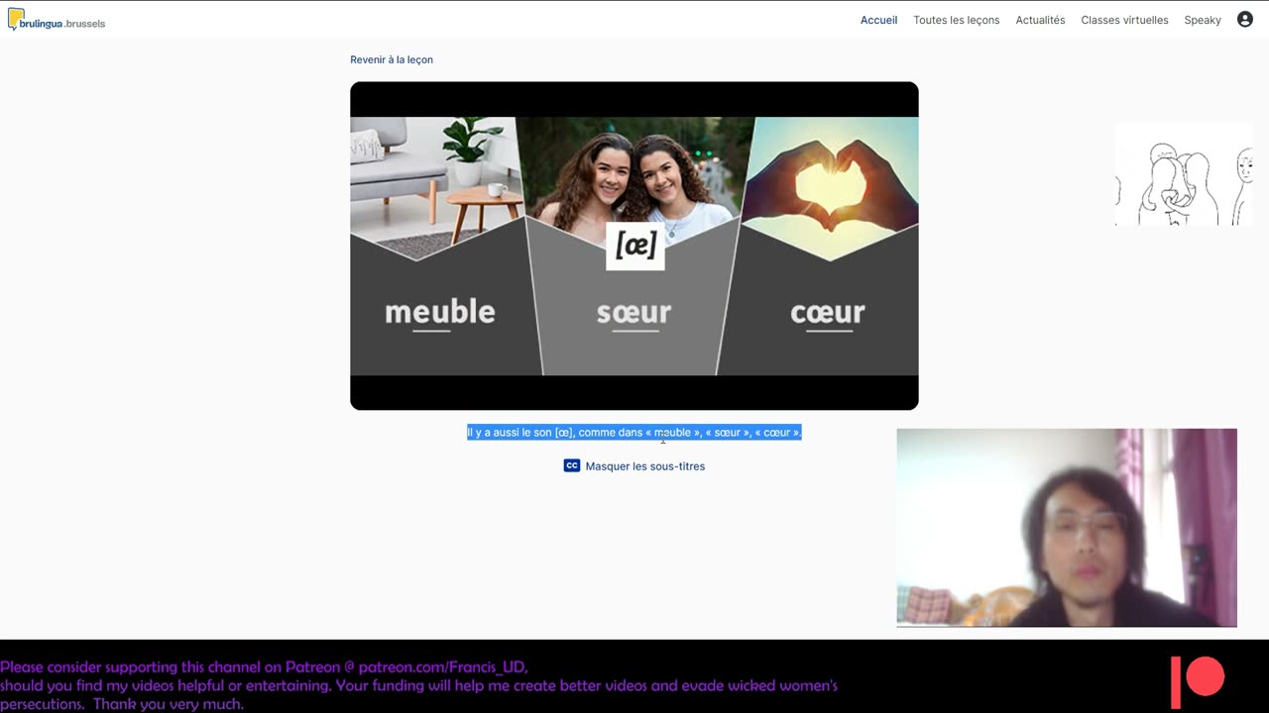Open Classes virtuelles menu item
The width and height of the screenshot is (1269, 713).
tap(1124, 20)
